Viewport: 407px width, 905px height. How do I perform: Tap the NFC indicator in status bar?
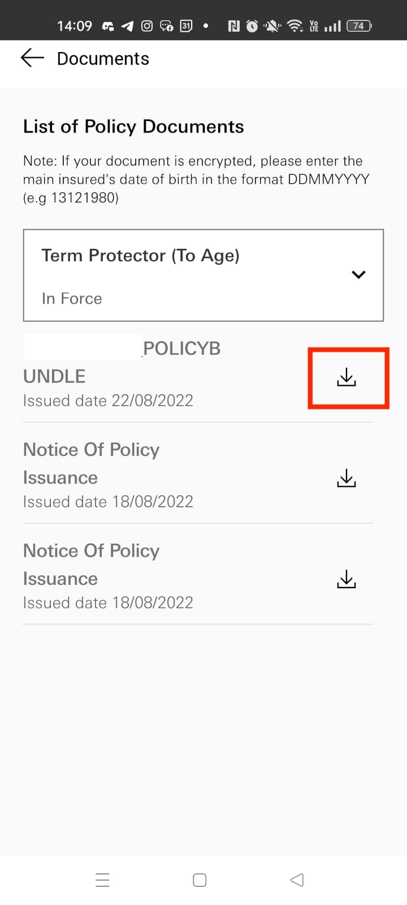(x=233, y=26)
